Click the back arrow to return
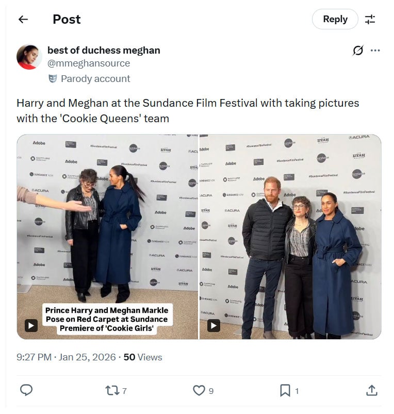394x414 pixels. [x=22, y=19]
